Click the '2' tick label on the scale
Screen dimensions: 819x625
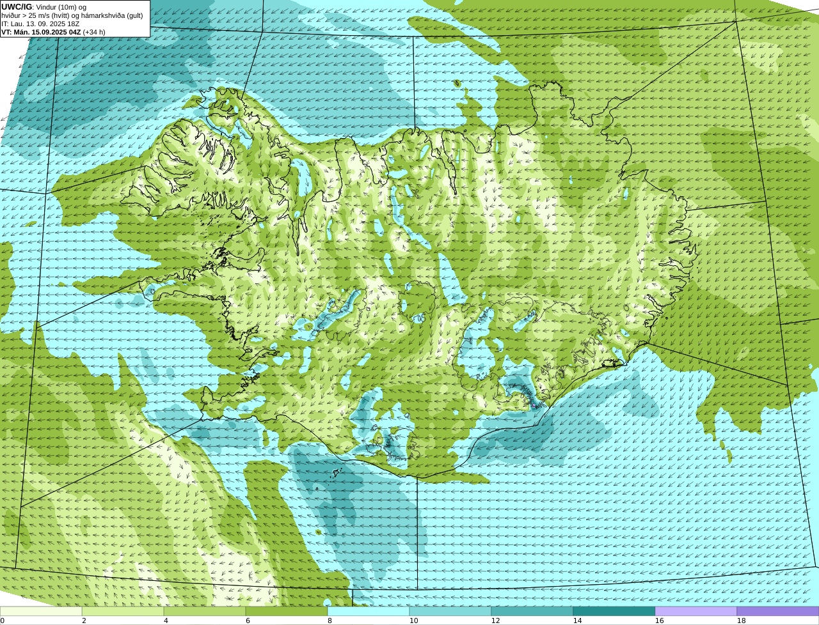[x=84, y=621]
